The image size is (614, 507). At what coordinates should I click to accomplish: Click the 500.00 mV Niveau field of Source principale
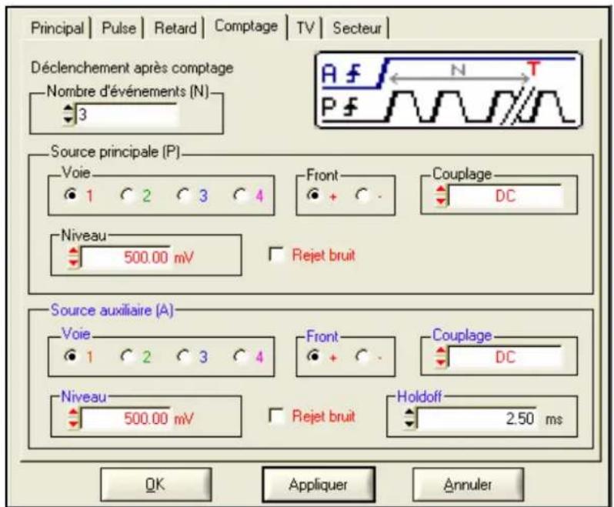[x=125, y=258]
